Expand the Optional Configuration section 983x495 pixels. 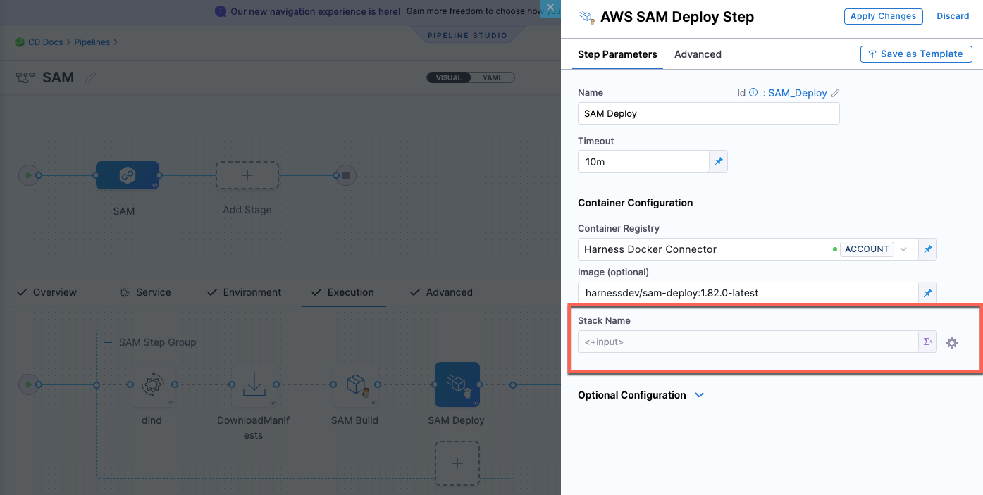click(699, 395)
